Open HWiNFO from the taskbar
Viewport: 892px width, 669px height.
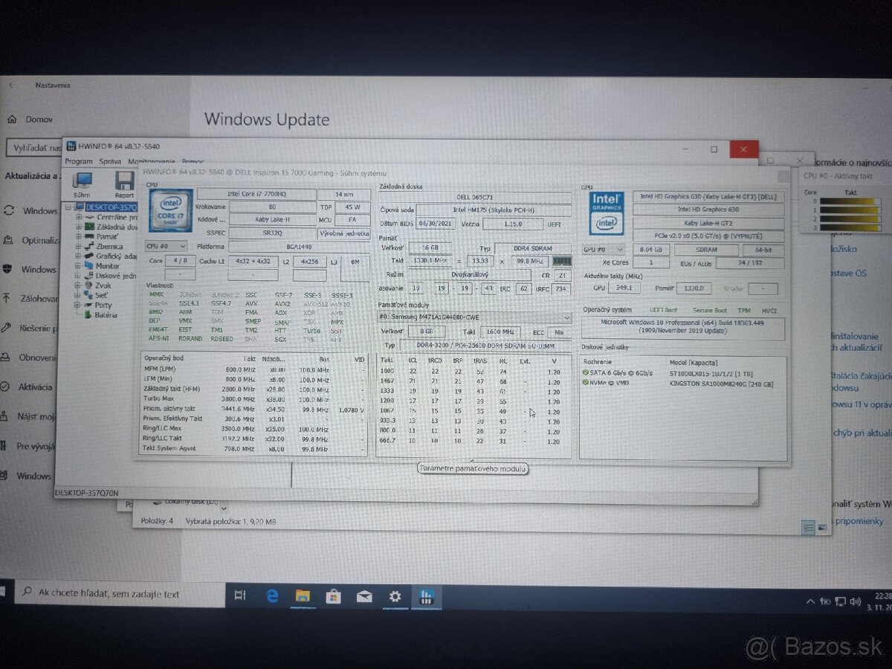click(426, 595)
